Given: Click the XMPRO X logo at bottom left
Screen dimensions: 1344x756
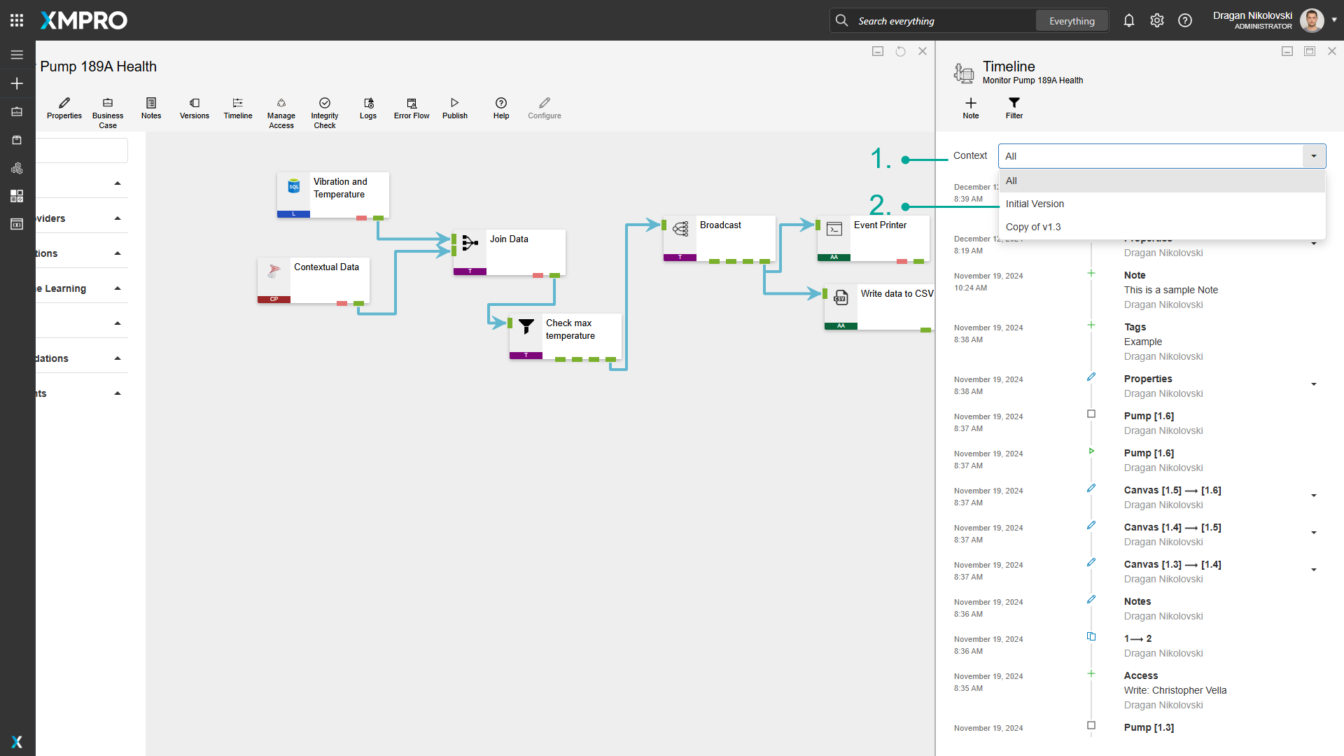Looking at the screenshot, I should [17, 742].
